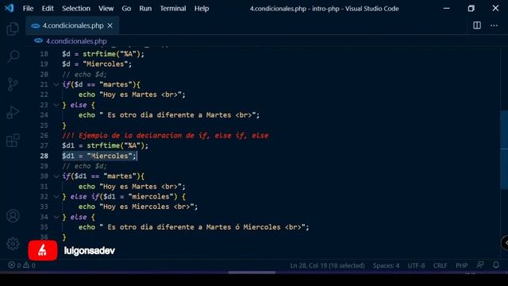Image resolution: width=508 pixels, height=286 pixels.
Task: Open the View menu
Action: pos(106,9)
